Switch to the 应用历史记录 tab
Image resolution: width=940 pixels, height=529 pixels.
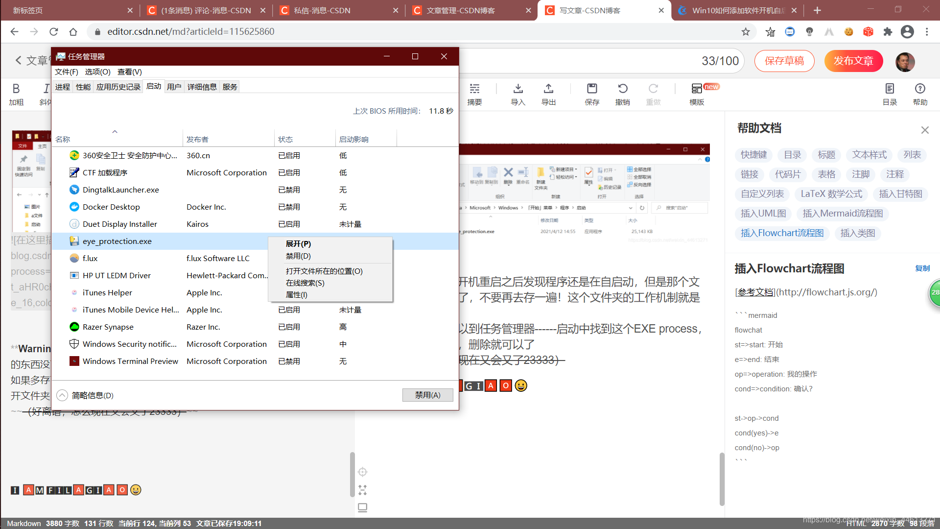[x=118, y=87]
